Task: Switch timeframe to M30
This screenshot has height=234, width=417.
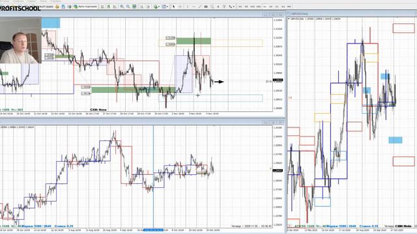Action: pos(259,6)
